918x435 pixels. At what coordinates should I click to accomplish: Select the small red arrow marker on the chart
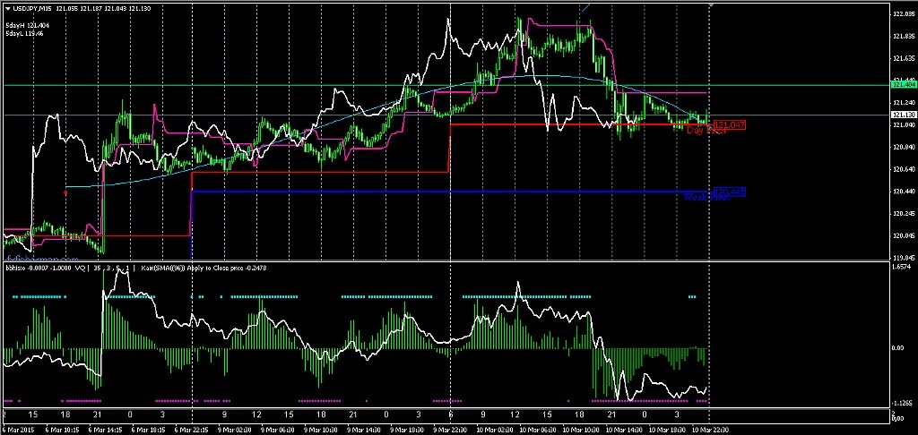tap(65, 192)
